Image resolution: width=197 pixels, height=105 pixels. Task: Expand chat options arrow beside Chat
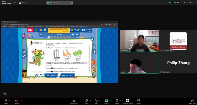click(90, 100)
